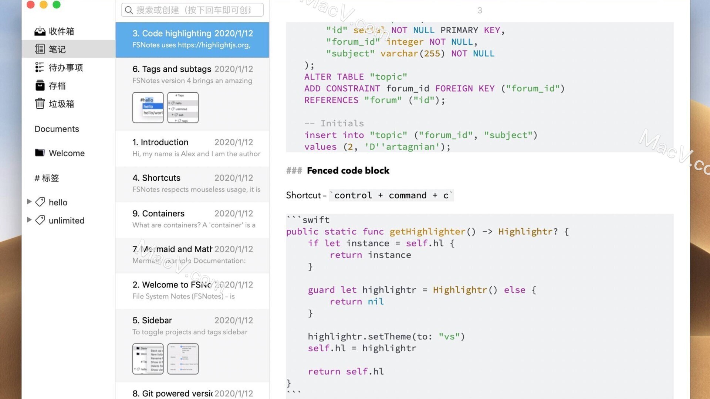710x399 pixels.
Task: Close the window with the red button
Action: (31, 4)
